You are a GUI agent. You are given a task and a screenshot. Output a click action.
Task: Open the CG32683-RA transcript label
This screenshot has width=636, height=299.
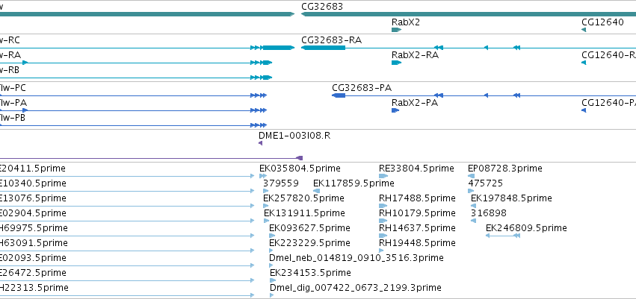click(x=331, y=40)
